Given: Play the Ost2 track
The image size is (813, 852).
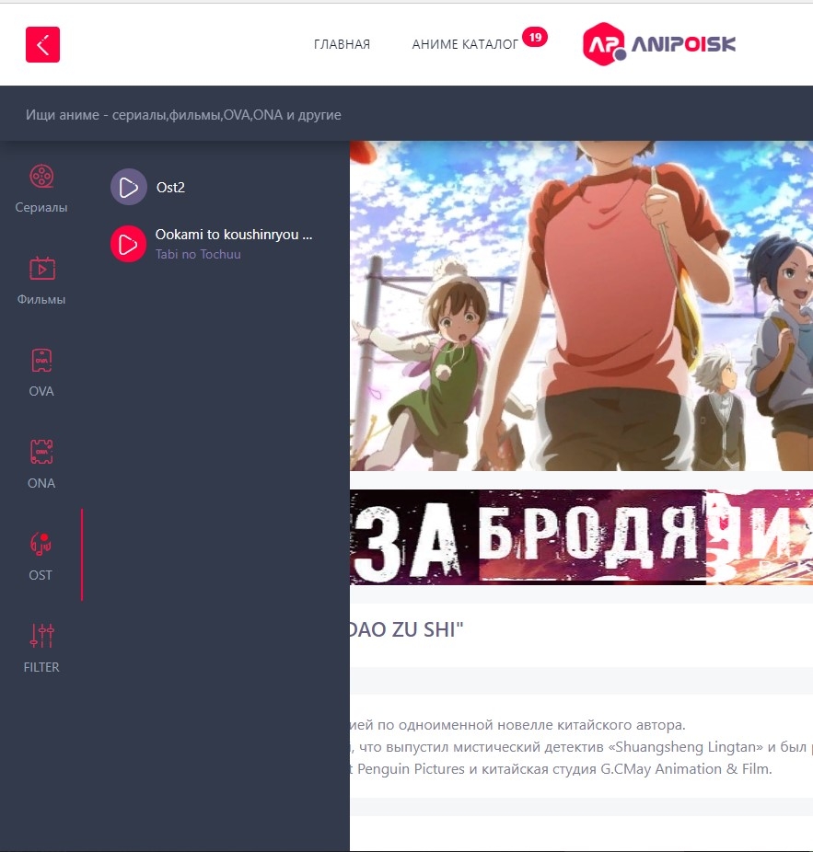Looking at the screenshot, I should [x=128, y=187].
